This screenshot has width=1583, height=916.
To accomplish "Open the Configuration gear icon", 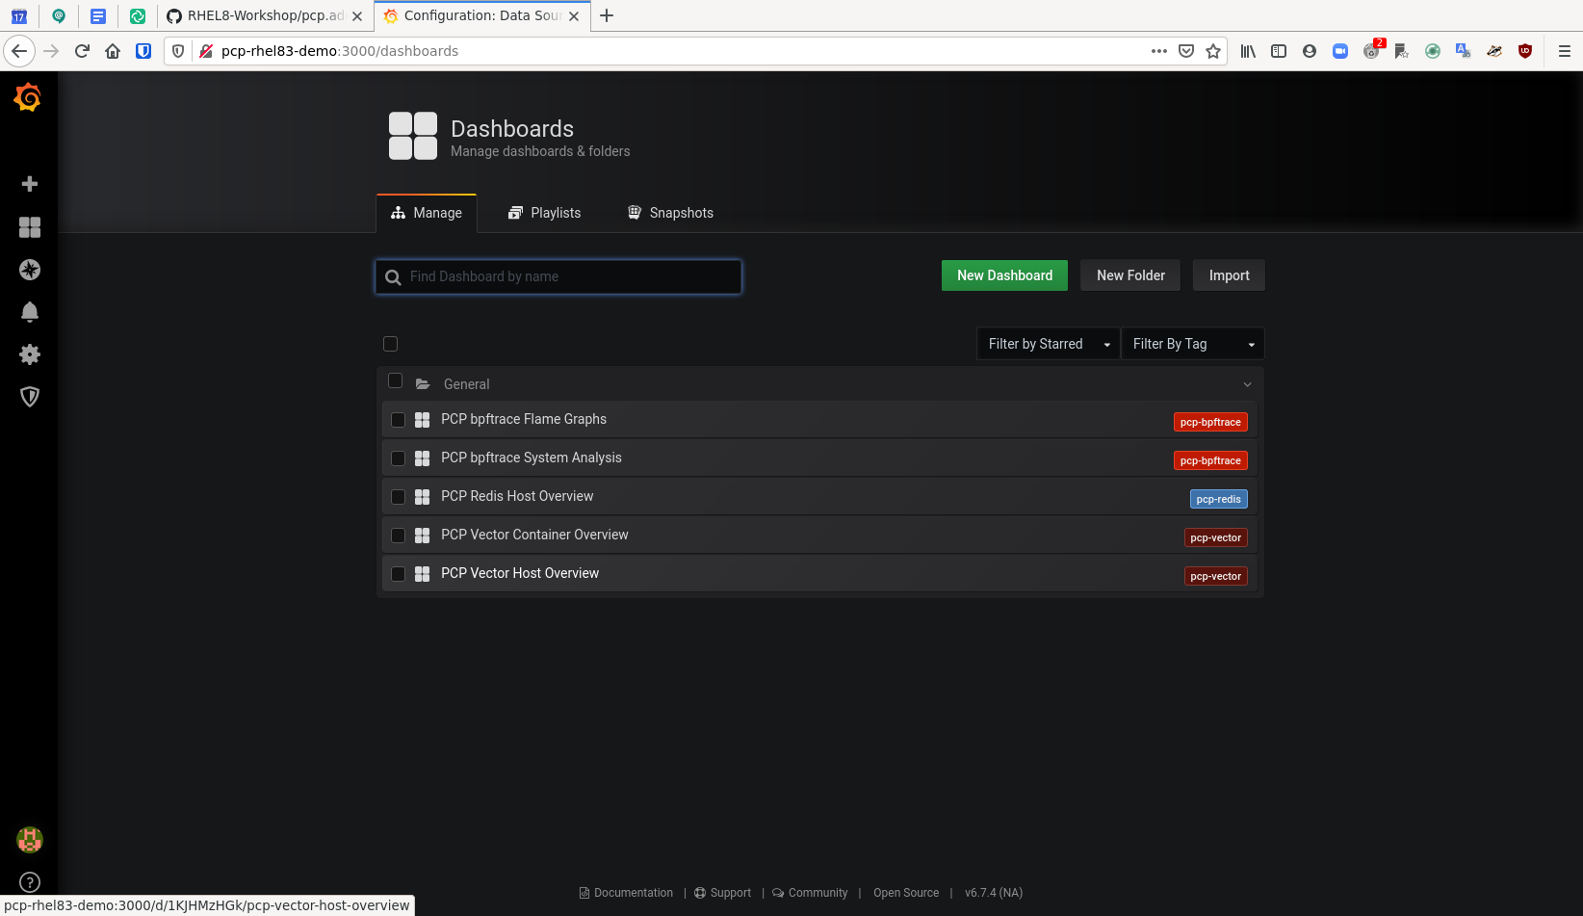I will (30, 354).
